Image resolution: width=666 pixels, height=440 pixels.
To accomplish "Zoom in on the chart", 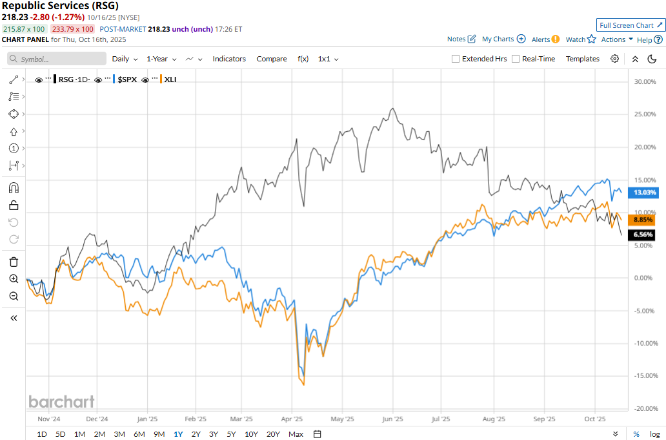I will coord(14,279).
